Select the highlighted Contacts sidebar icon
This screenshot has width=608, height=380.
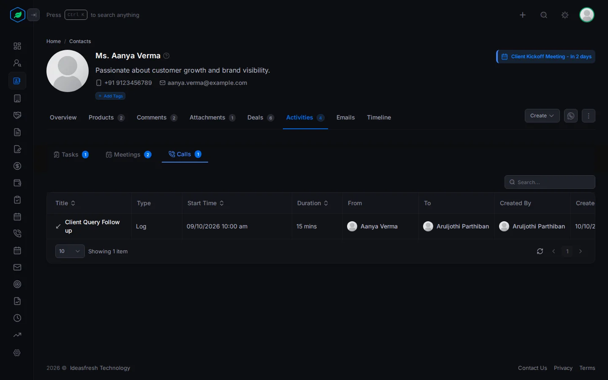pos(17,81)
